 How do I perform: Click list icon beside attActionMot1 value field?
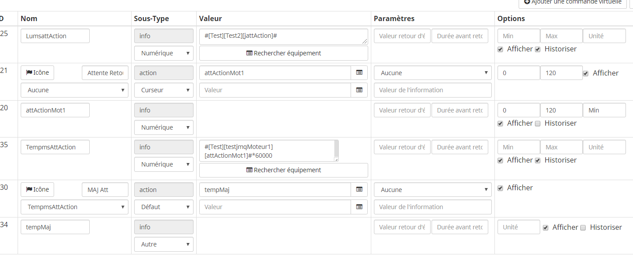359,73
